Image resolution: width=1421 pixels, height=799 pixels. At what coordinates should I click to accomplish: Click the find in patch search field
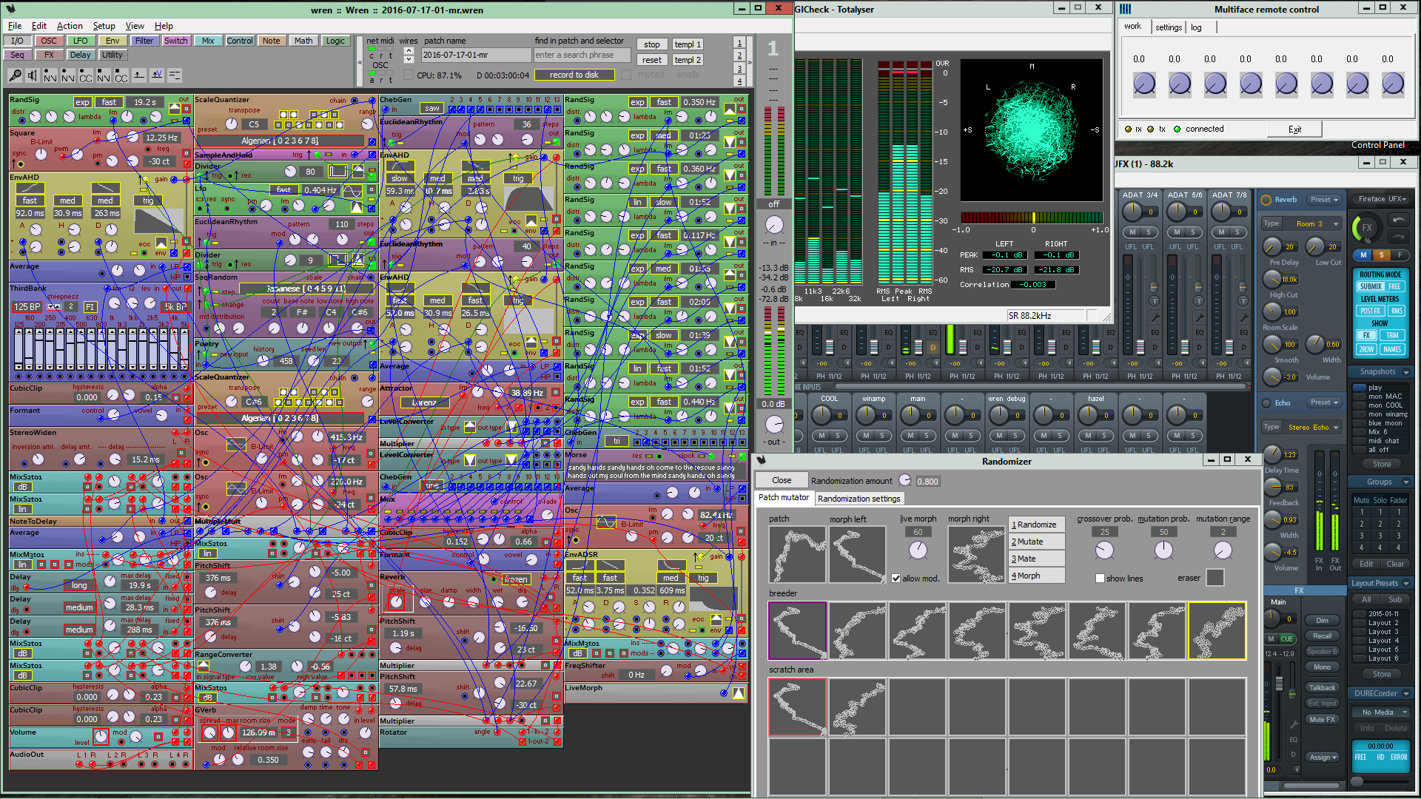pyautogui.click(x=582, y=55)
